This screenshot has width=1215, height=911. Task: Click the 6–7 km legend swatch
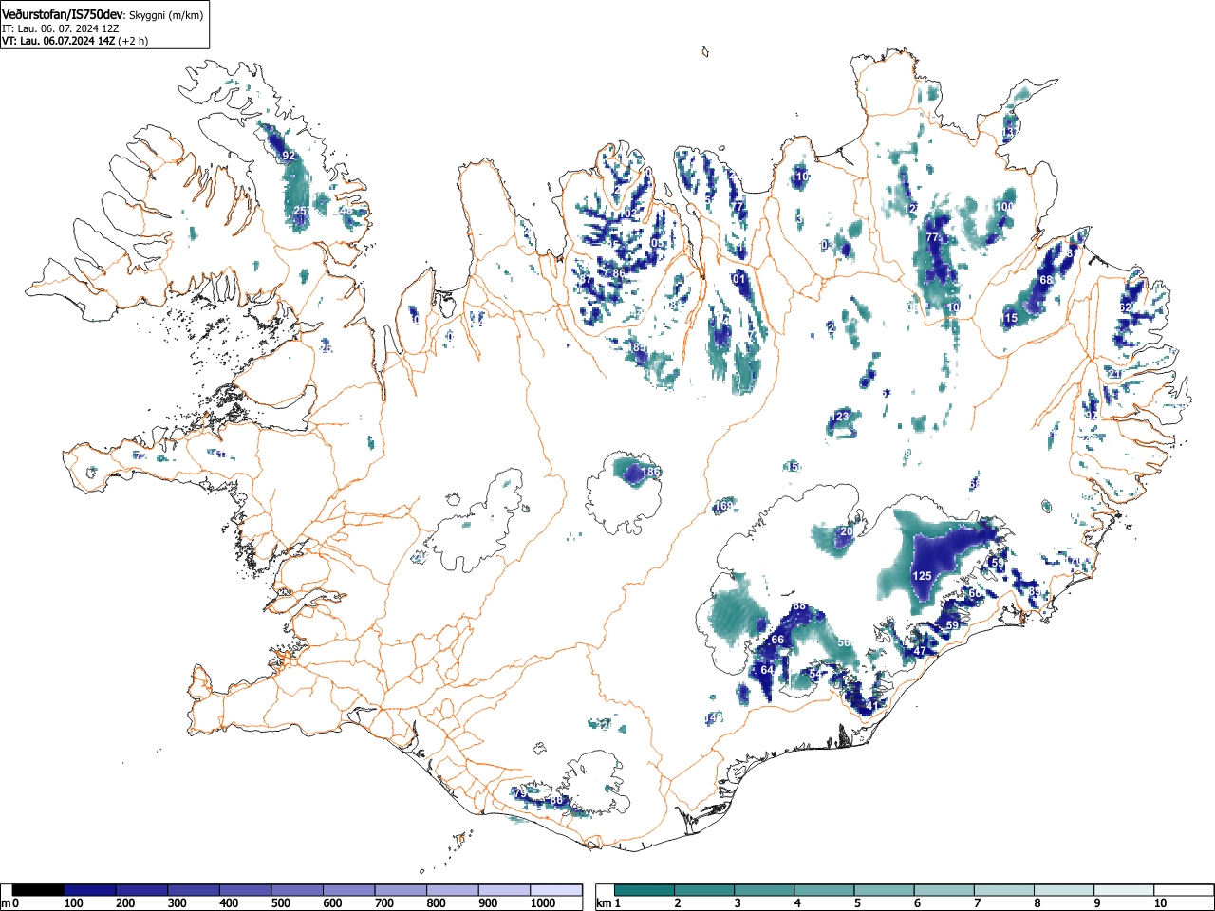tap(944, 890)
